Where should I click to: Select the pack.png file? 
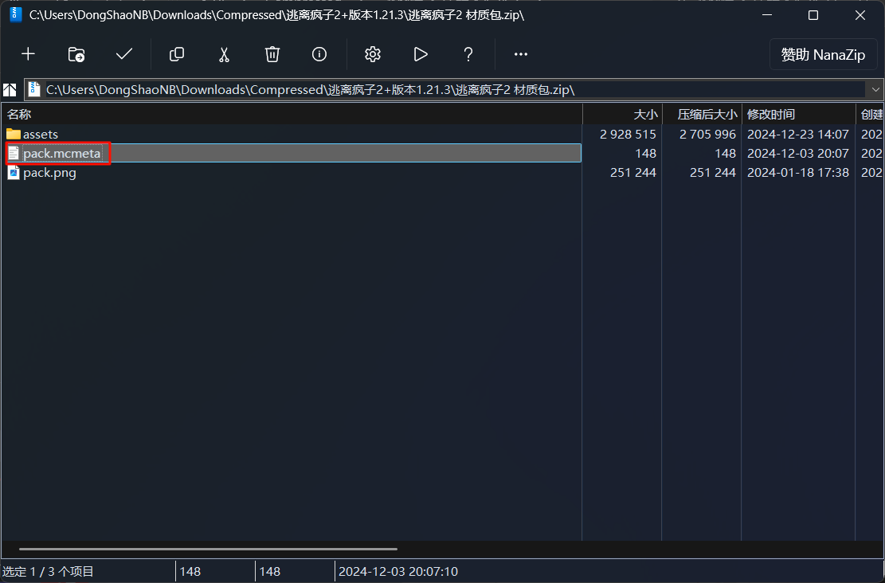49,173
